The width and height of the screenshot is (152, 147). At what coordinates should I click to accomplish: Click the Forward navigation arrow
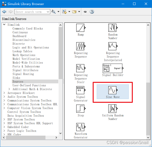click(x=11, y=12)
